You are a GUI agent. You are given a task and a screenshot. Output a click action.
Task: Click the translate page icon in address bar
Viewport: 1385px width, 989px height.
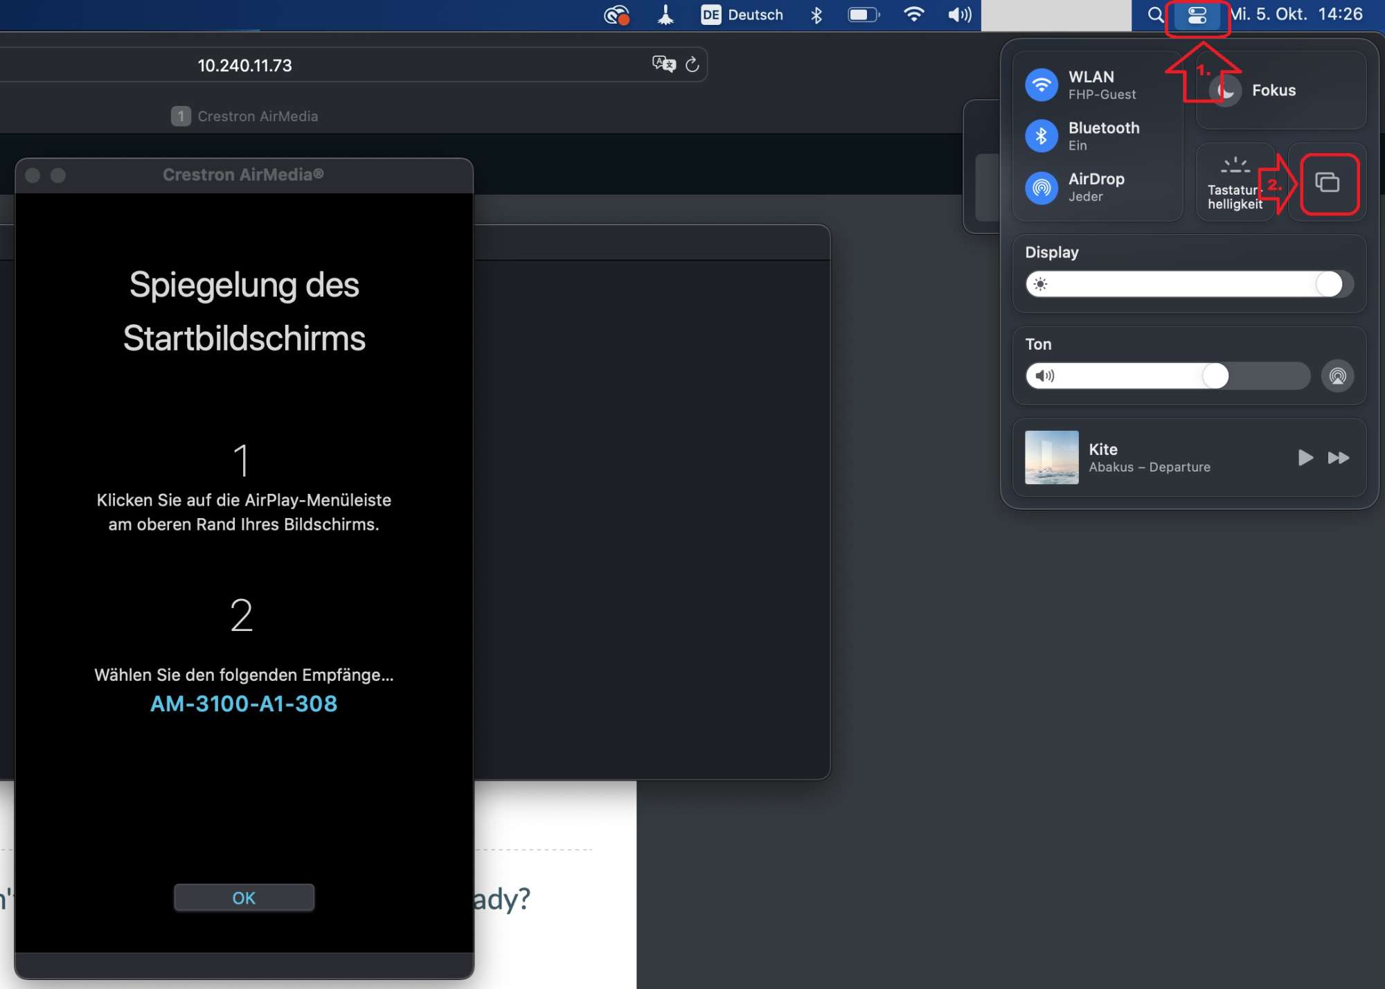(663, 64)
